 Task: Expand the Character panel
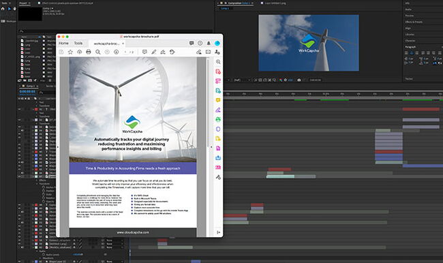(410, 41)
